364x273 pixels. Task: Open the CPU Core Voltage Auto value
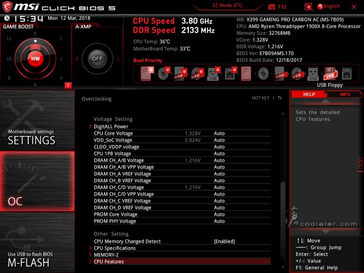[219, 133]
